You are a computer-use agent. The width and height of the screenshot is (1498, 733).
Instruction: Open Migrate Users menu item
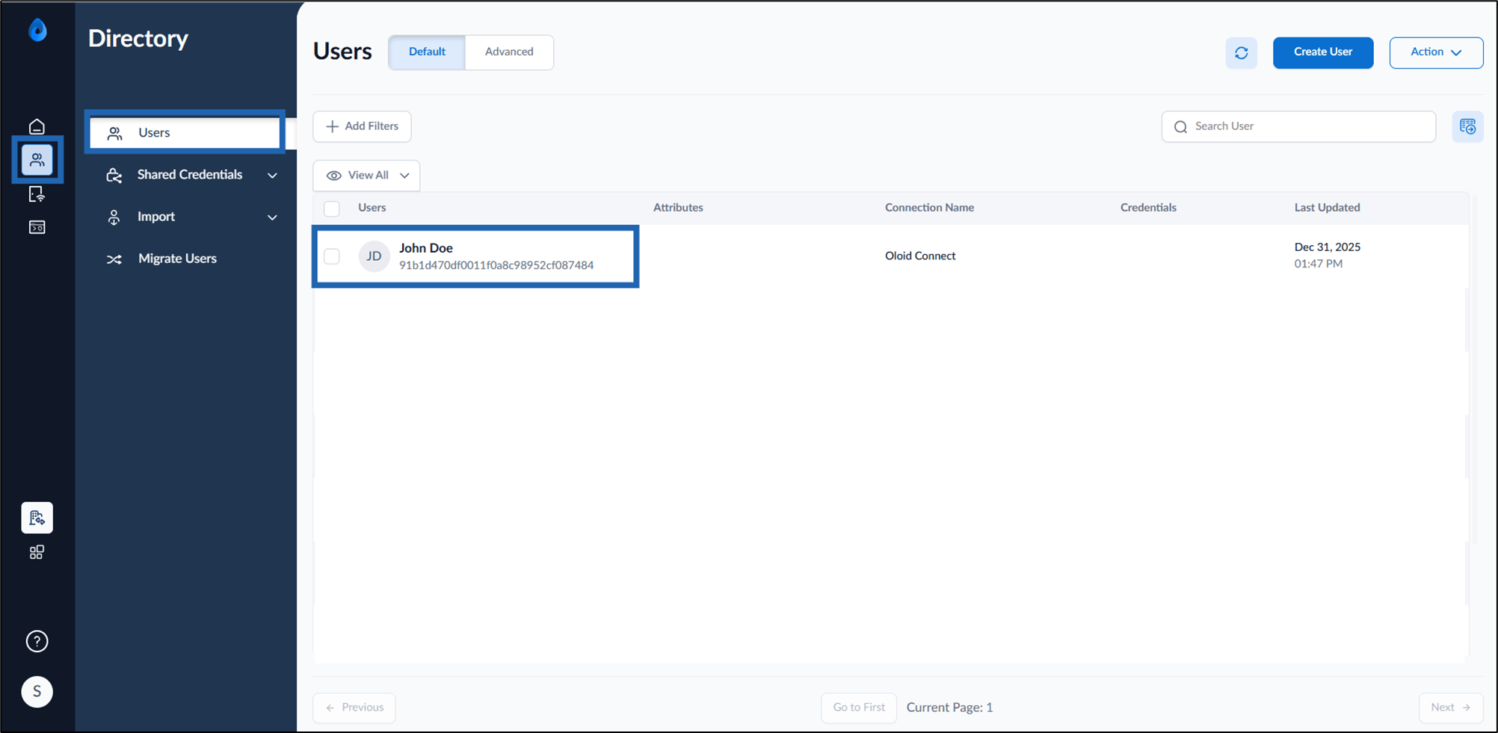[x=177, y=259]
